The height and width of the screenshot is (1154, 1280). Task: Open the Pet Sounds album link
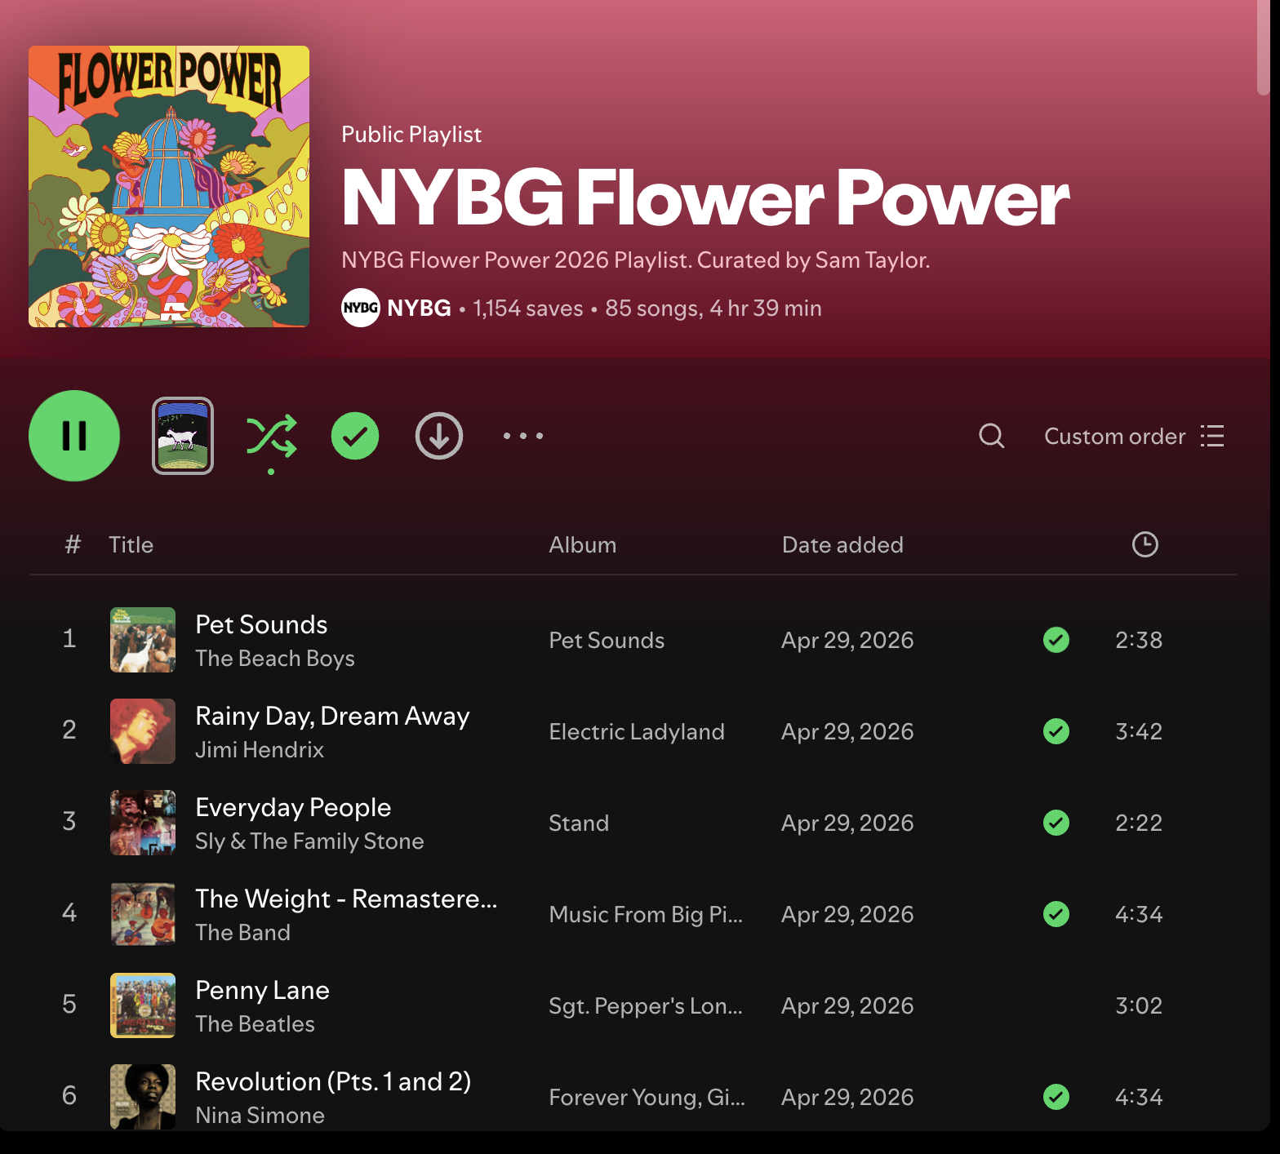607,641
